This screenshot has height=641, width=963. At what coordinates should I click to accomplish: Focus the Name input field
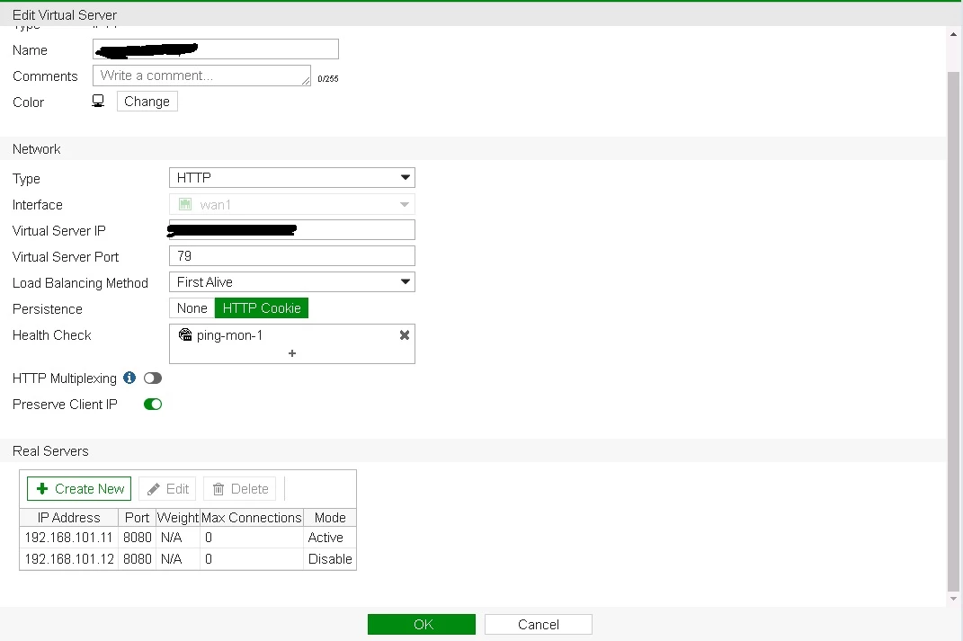click(x=216, y=49)
